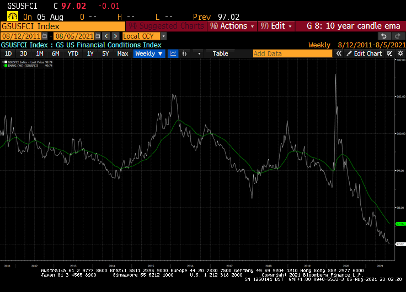Viewport: 406px width, 292px height.
Task: Select the line chart type icon
Action: coord(173,53)
